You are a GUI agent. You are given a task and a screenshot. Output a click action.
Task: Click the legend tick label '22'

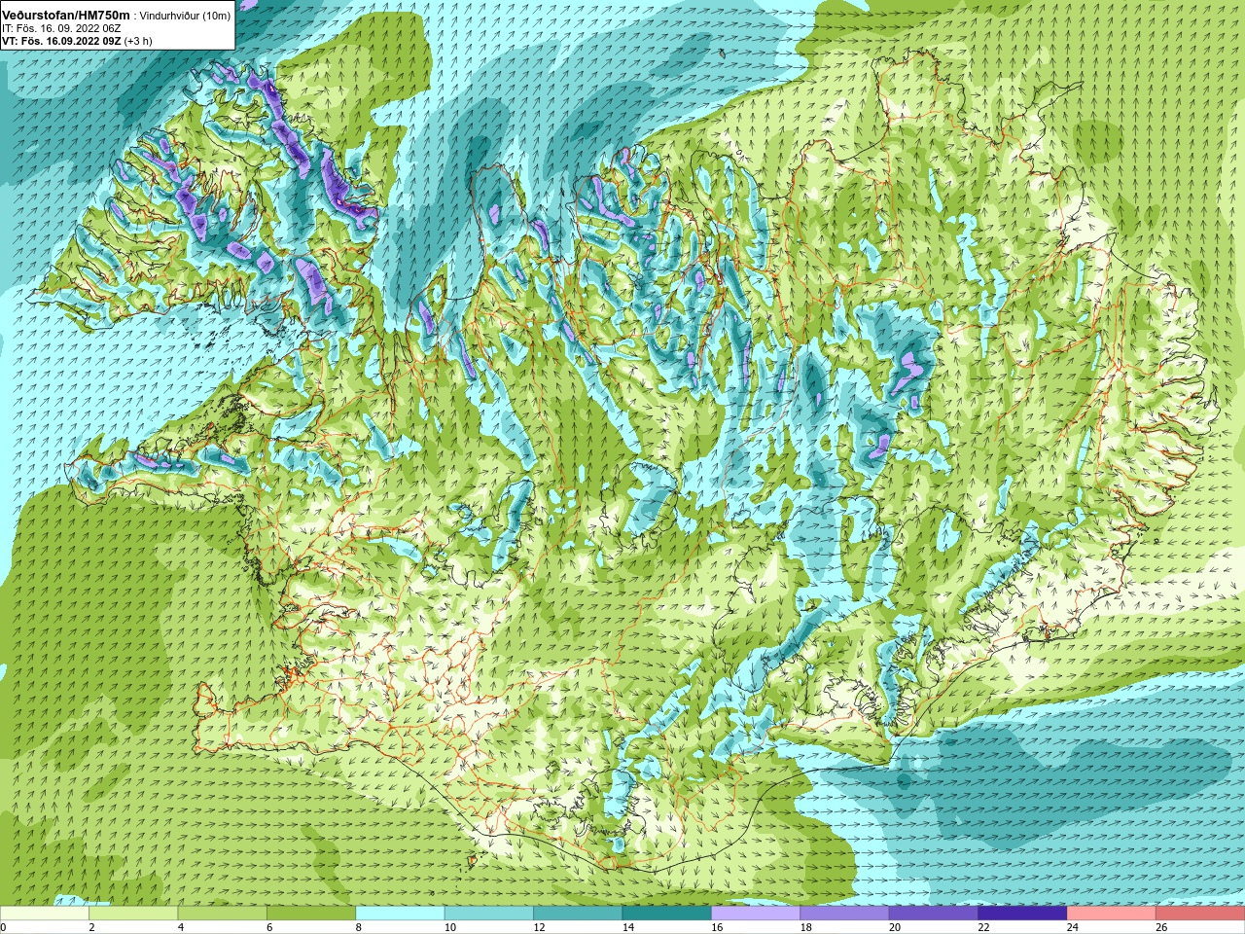tap(983, 928)
